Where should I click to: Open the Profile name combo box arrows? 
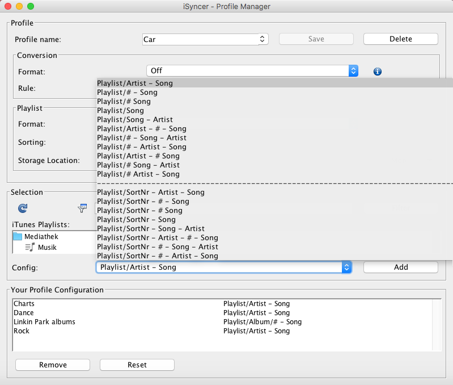pos(262,39)
